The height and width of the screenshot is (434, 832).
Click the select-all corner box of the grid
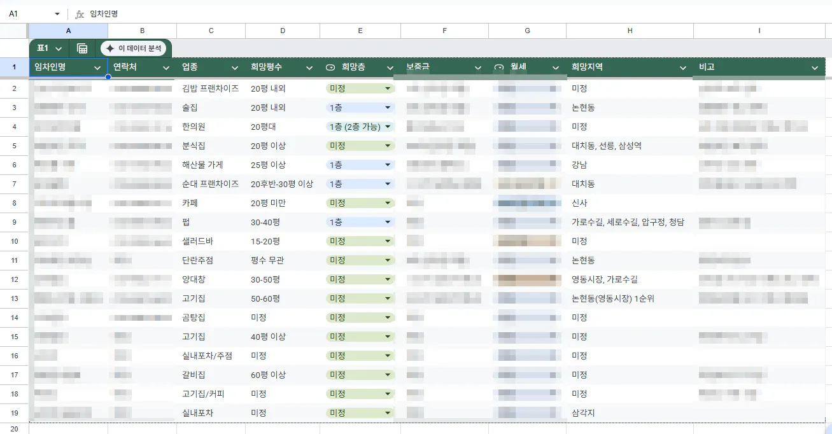[x=14, y=31]
